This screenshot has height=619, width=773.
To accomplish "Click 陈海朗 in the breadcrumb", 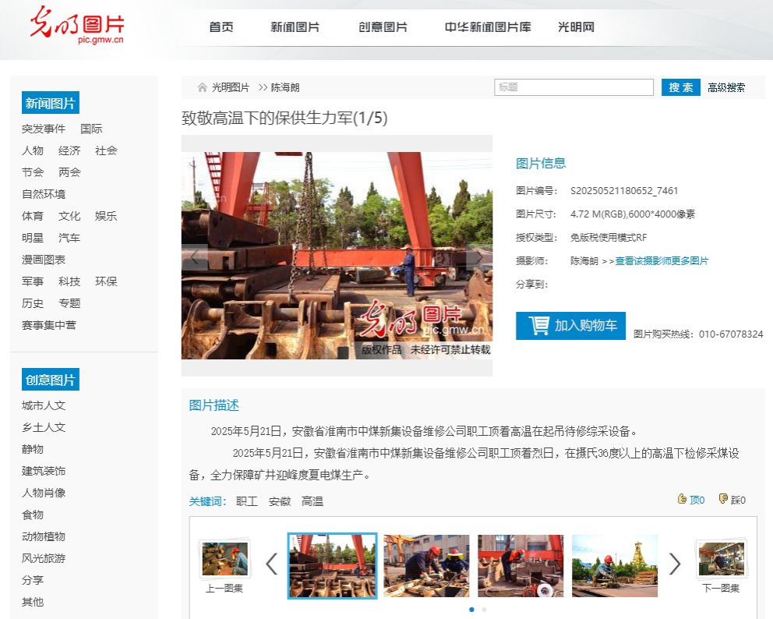I will [x=285, y=88].
